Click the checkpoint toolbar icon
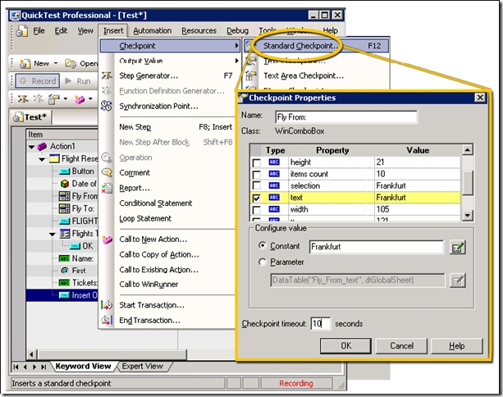Screen dimensions: 503x397 coord(54,99)
